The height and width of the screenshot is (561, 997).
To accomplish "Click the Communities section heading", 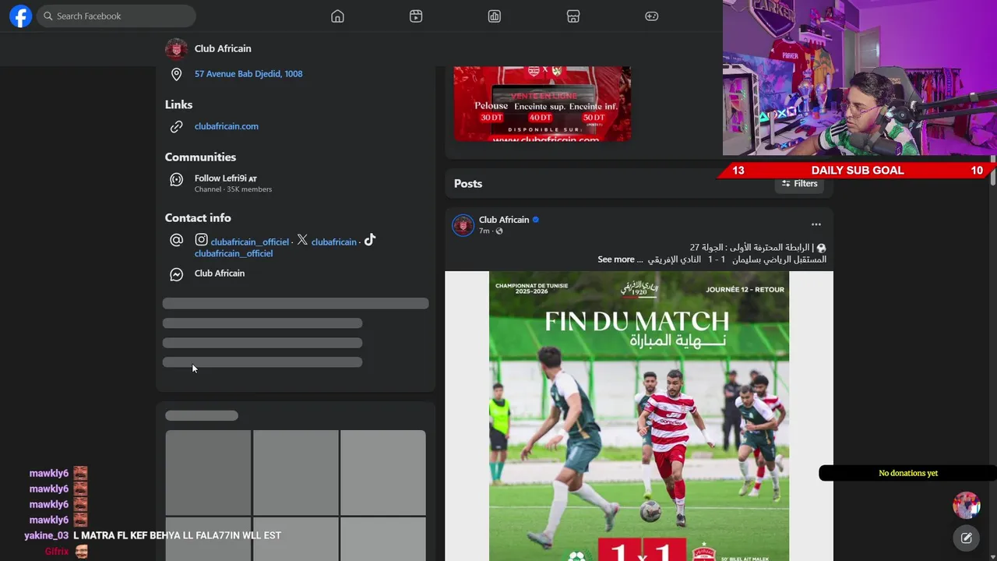I will (200, 157).
